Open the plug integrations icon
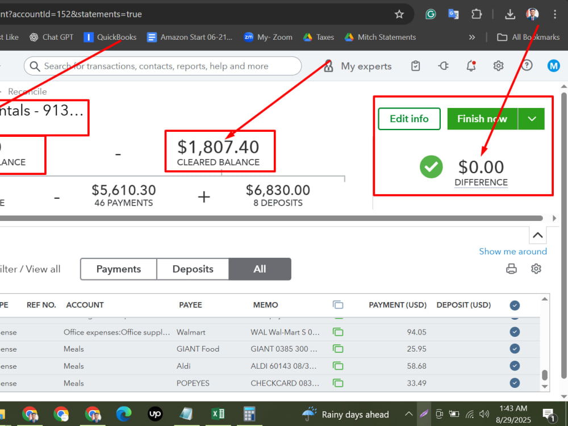 443,66
